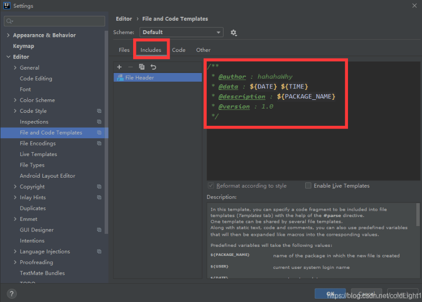Enable Live Templates checkbox

pyautogui.click(x=308, y=185)
